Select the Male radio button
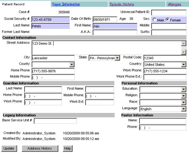Image resolution: width=189 pixels, height=153 pixels. [155, 20]
